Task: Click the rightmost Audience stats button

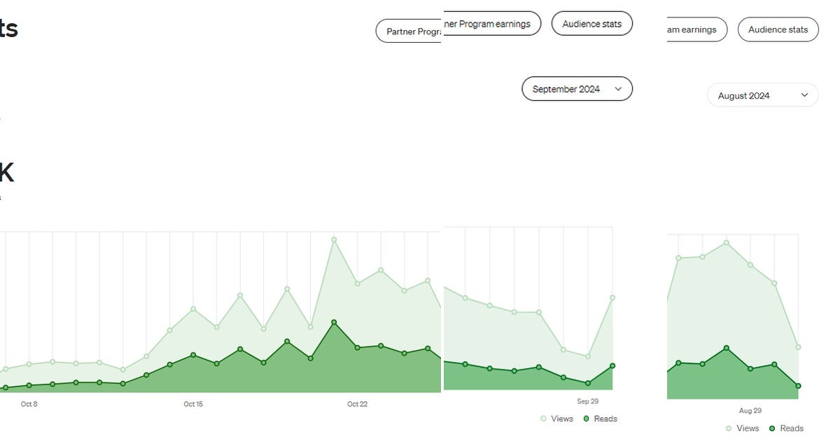Action: [778, 29]
